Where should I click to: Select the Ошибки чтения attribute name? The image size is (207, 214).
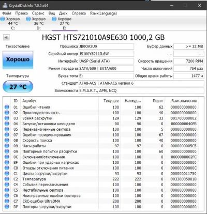[36, 107]
